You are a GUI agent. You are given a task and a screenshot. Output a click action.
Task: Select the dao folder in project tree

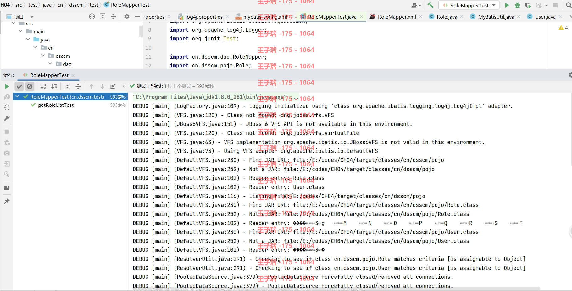tap(64, 64)
